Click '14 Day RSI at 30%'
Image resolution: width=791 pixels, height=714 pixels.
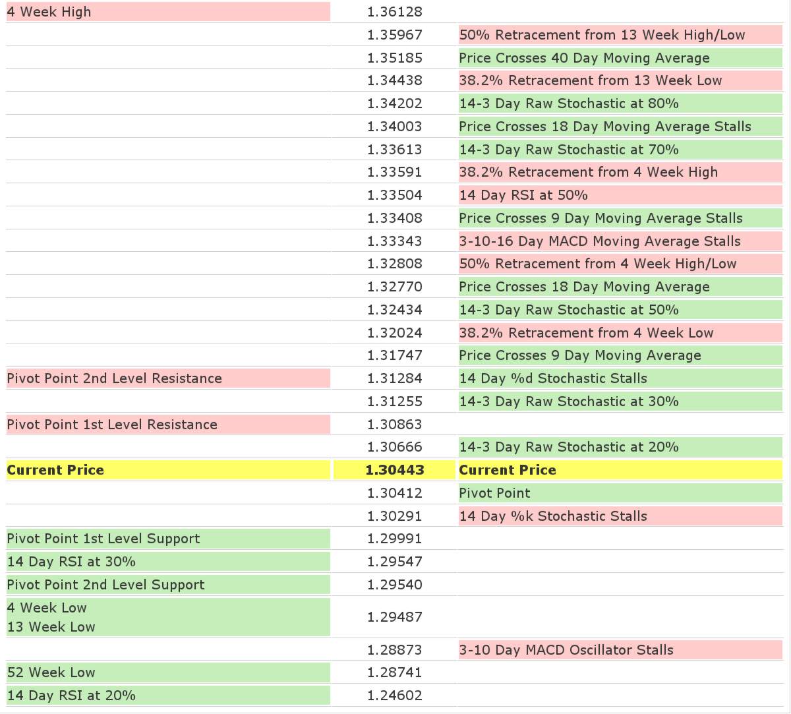coord(71,562)
